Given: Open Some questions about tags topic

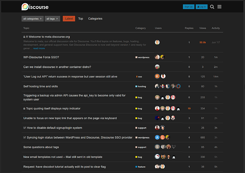Looking at the screenshot, I should [x=41, y=147].
